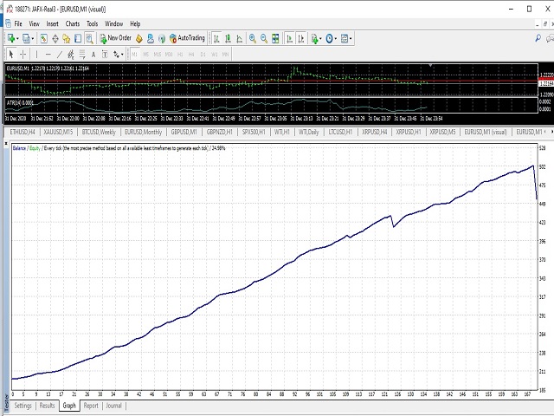554x416 pixels.
Task: Click the New Order button
Action: (115, 38)
